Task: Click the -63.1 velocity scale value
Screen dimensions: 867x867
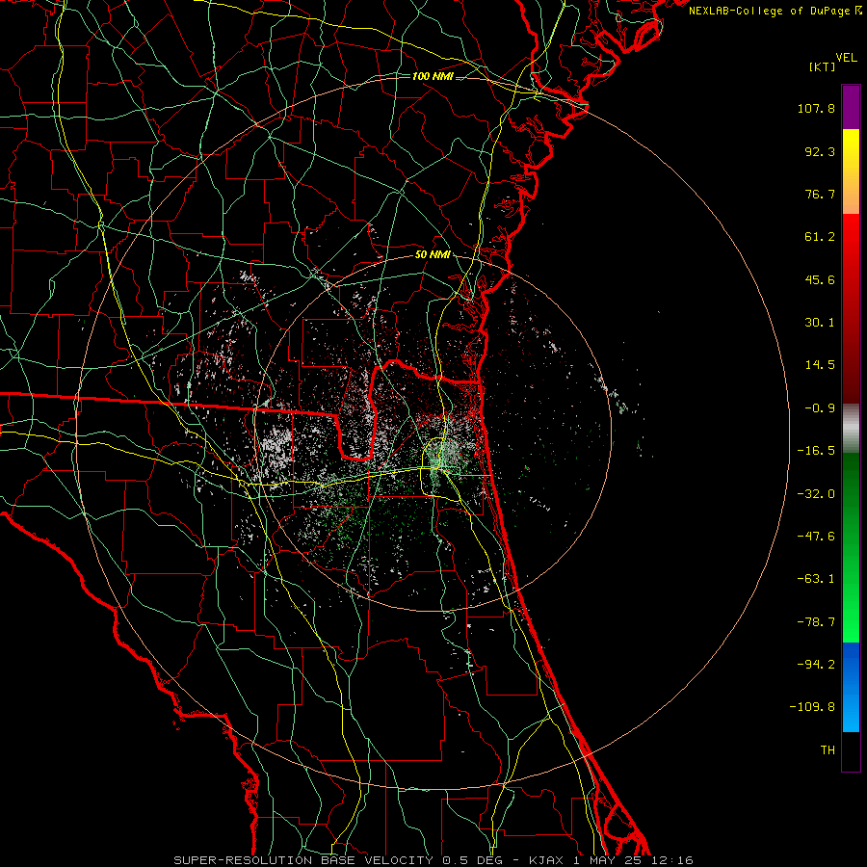Action: tap(816, 579)
